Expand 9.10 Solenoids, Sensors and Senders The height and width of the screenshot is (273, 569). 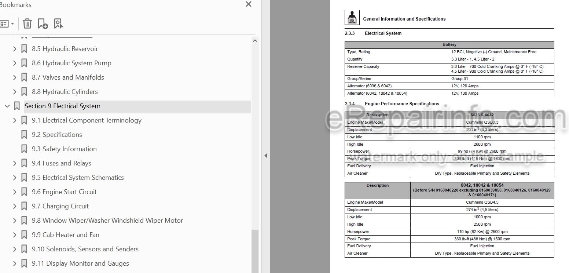click(15, 249)
